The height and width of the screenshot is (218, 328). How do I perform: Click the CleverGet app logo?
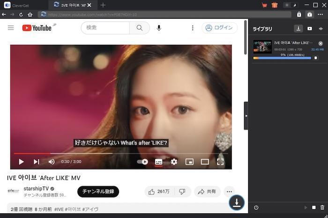pyautogui.click(x=7, y=5)
